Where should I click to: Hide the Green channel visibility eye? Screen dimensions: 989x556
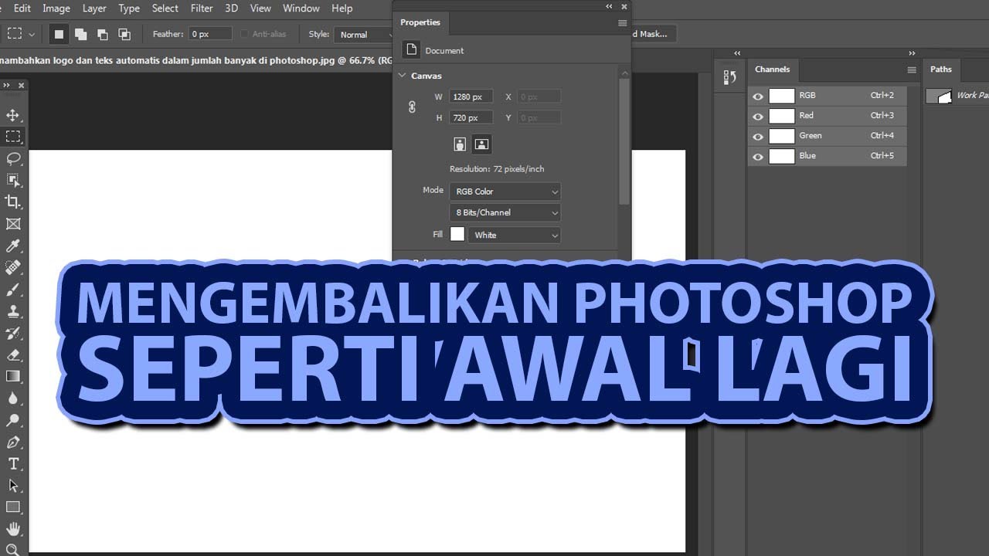point(758,136)
